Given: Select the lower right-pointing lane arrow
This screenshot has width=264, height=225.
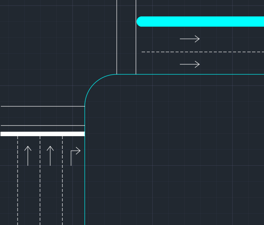Looking at the screenshot, I should pos(189,64).
